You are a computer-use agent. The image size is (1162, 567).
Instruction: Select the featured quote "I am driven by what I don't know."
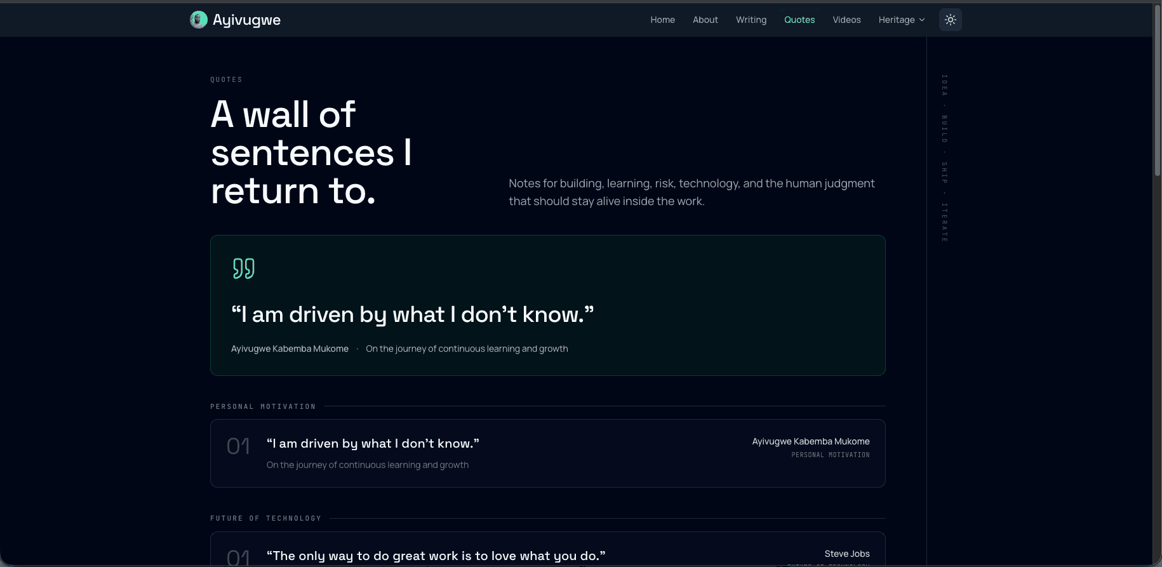point(413,314)
